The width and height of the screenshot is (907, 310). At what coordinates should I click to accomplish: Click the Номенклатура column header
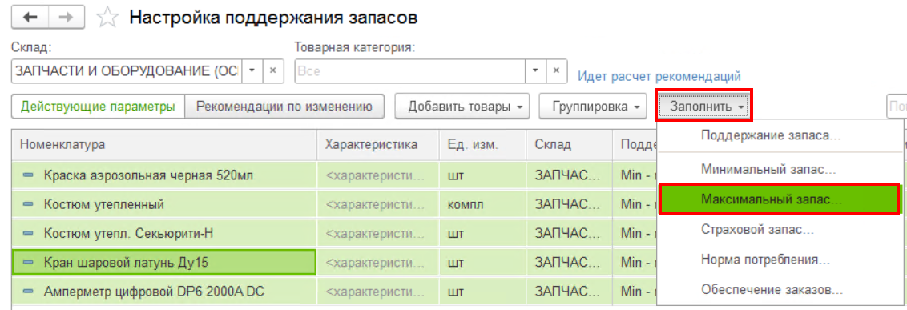(x=164, y=145)
